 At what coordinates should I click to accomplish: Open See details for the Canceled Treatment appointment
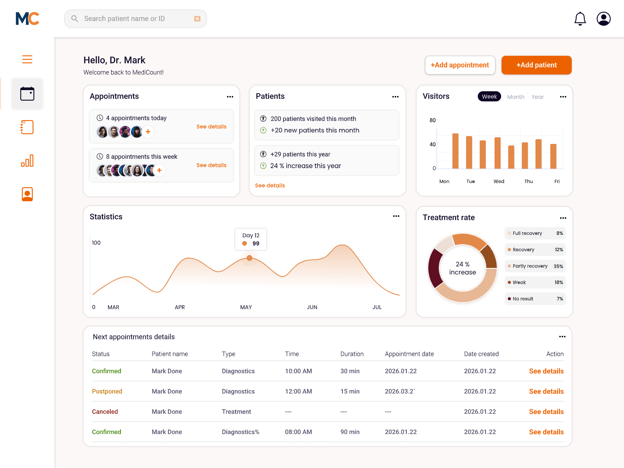point(546,411)
